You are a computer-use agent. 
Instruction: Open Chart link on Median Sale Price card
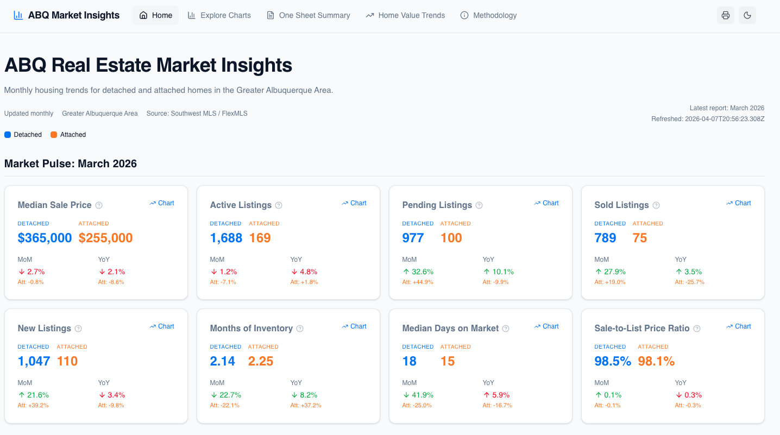click(x=162, y=203)
